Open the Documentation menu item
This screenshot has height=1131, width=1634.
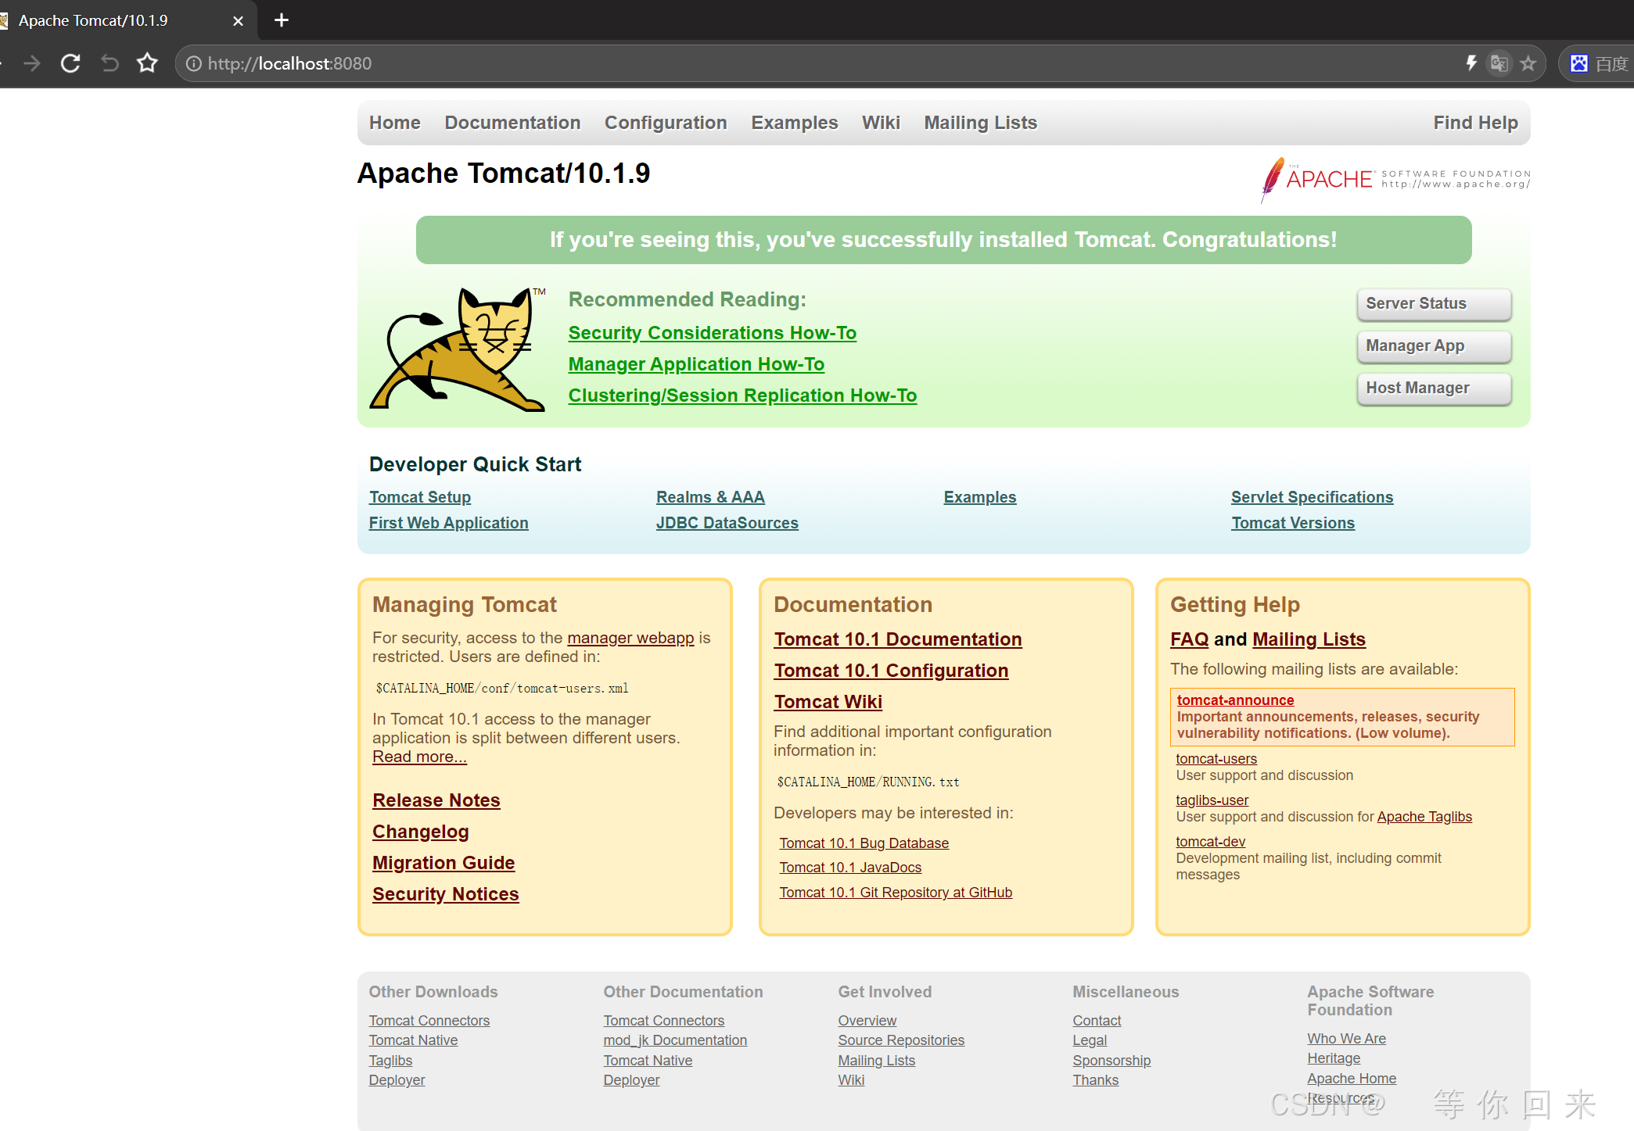[x=512, y=123]
